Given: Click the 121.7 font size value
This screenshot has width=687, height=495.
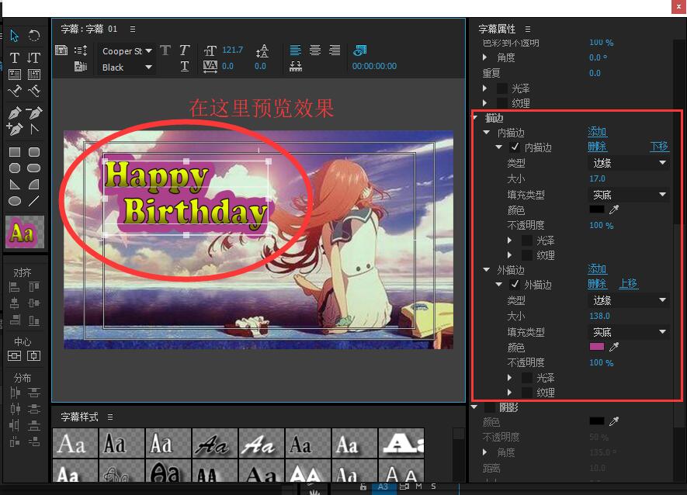Looking at the screenshot, I should pyautogui.click(x=233, y=50).
